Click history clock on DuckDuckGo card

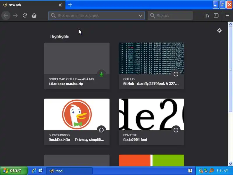click(101, 130)
